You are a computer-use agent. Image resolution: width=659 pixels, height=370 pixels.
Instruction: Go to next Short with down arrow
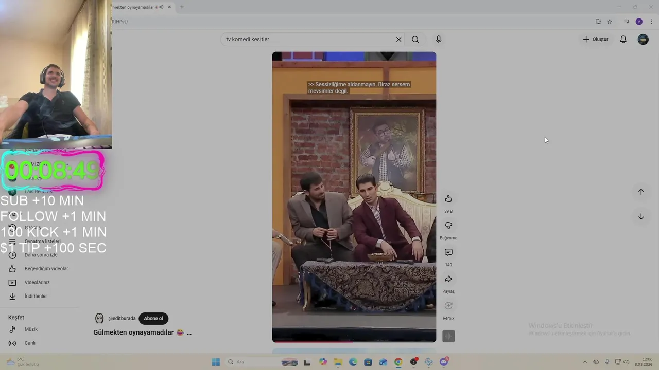coord(641,216)
